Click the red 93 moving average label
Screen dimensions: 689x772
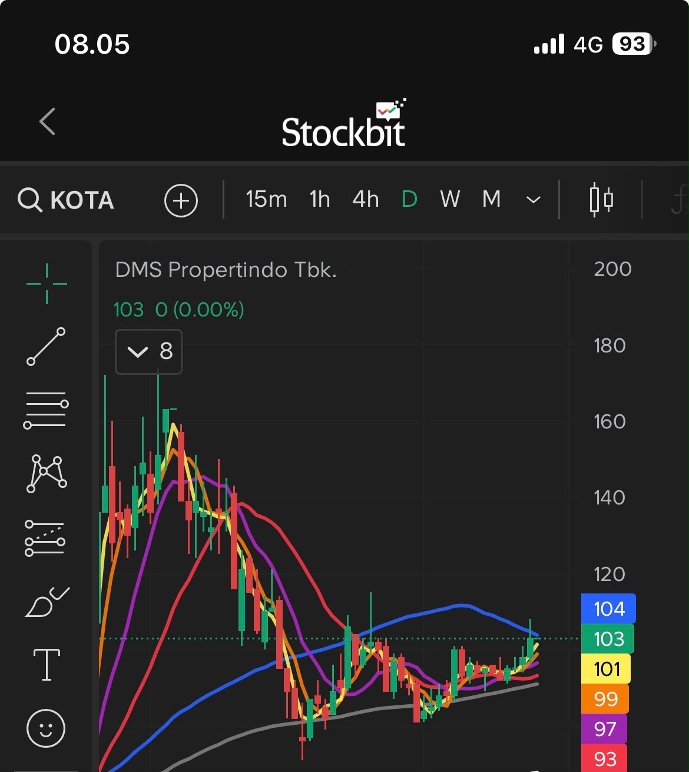click(604, 758)
